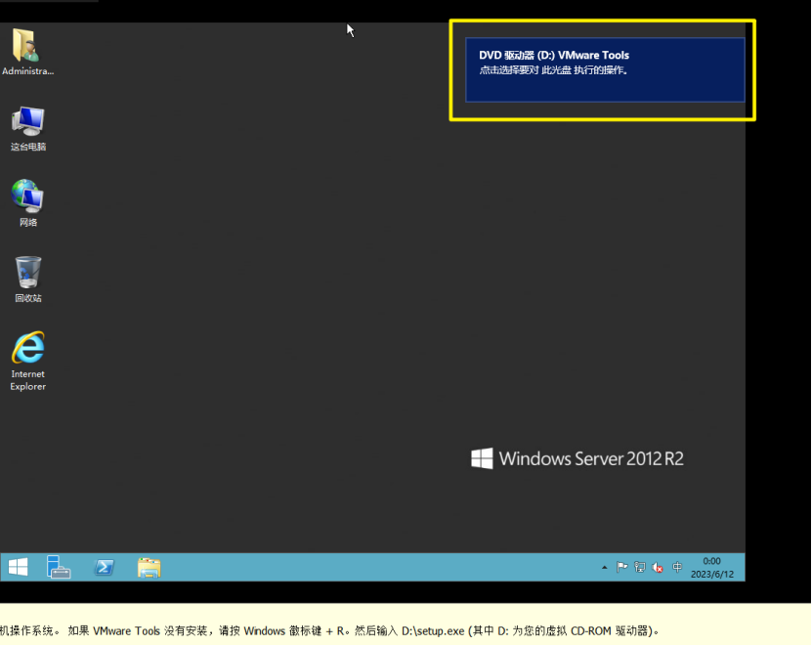Select the Internet Explorer desktop icon
The width and height of the screenshot is (812, 646).
[x=28, y=361]
